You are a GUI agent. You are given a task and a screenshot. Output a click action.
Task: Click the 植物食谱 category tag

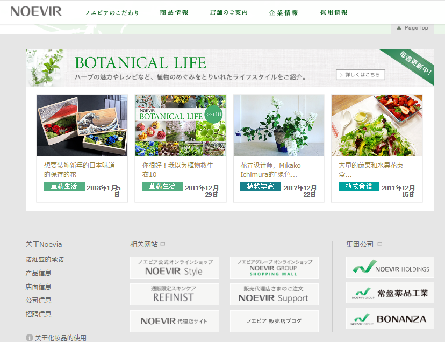[x=358, y=187]
